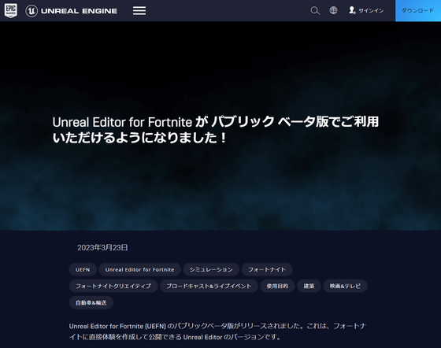Click the Epic Games logo
The height and width of the screenshot is (348, 441).
(11, 11)
